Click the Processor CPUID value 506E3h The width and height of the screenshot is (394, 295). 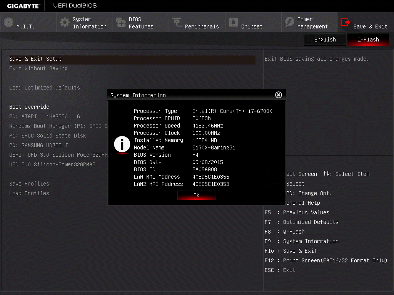[202, 118]
